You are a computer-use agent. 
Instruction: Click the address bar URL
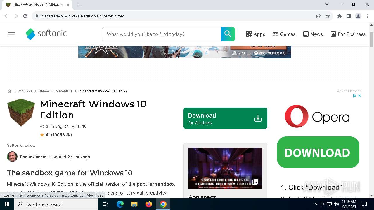pyautogui.click(x=83, y=16)
